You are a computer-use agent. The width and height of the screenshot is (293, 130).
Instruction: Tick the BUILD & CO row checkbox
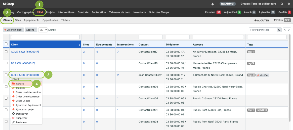click(x=6, y=75)
